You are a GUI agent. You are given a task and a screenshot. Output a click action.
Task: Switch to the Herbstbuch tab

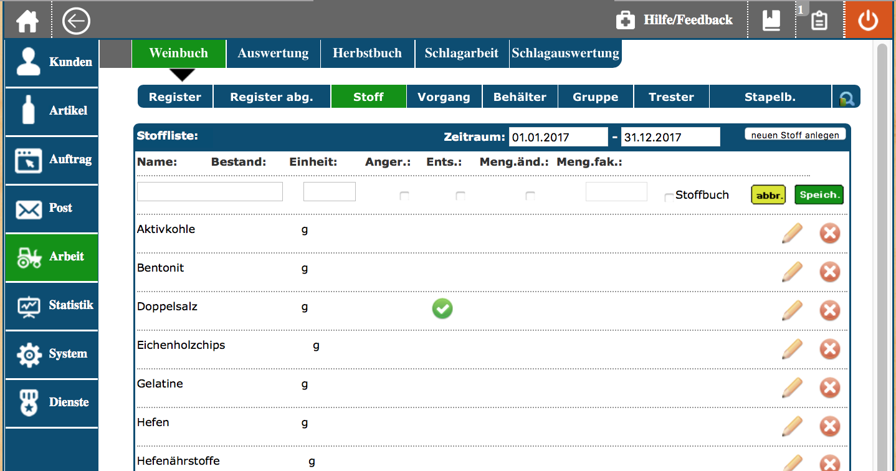367,54
